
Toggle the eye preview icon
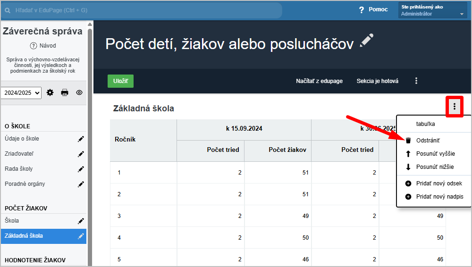79,92
